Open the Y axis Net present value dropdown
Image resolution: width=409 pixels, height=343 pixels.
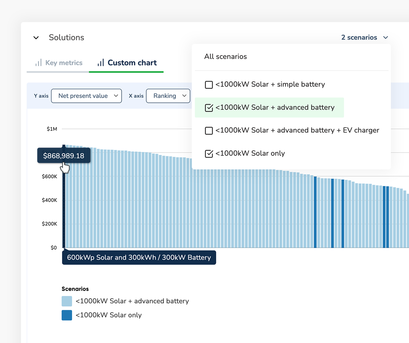(86, 96)
